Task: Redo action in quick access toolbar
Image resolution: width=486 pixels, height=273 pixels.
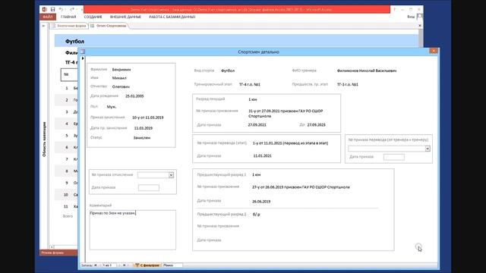Action: (72, 9)
